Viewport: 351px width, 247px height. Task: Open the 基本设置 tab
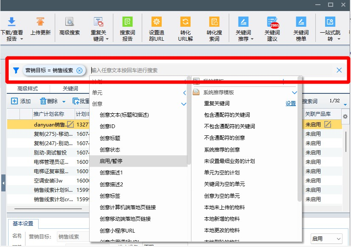coord(23,224)
